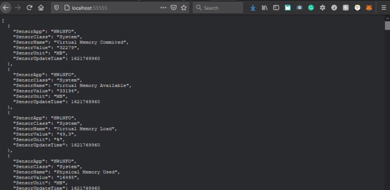Save page to Pocket

tap(174, 8)
